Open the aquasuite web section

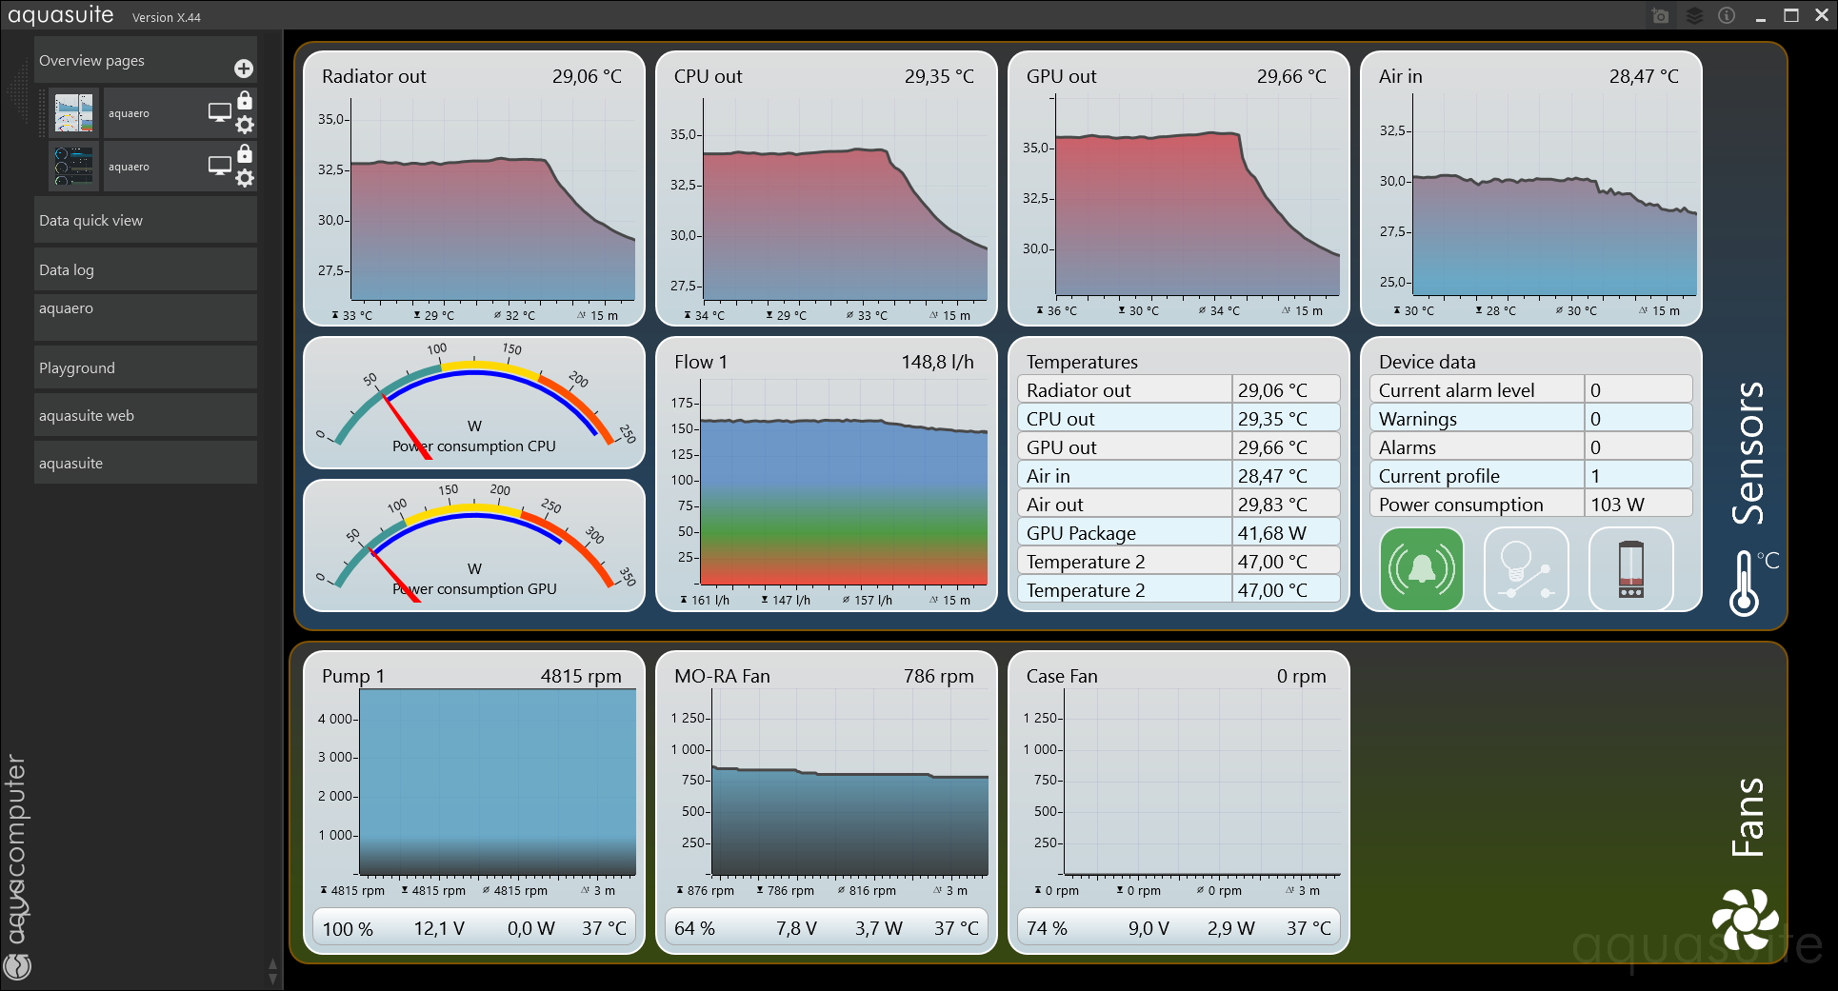[145, 415]
